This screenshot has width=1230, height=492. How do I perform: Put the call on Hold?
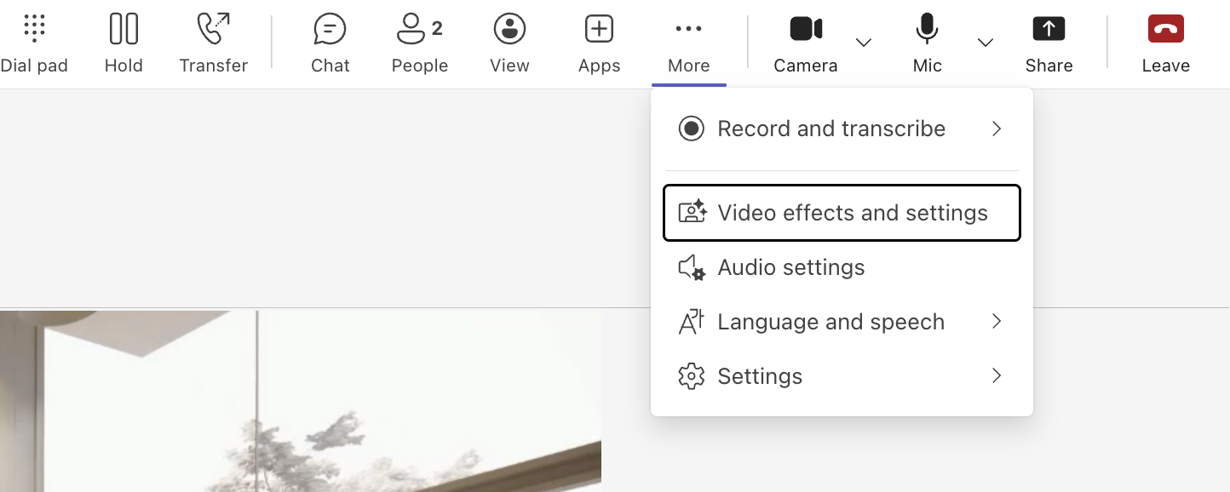click(124, 43)
